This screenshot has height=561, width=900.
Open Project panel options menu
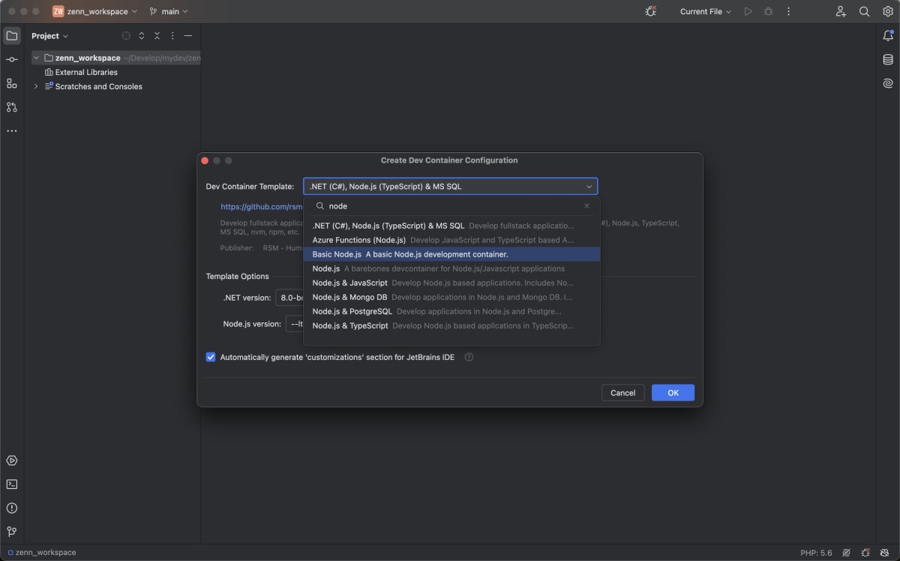tap(172, 35)
